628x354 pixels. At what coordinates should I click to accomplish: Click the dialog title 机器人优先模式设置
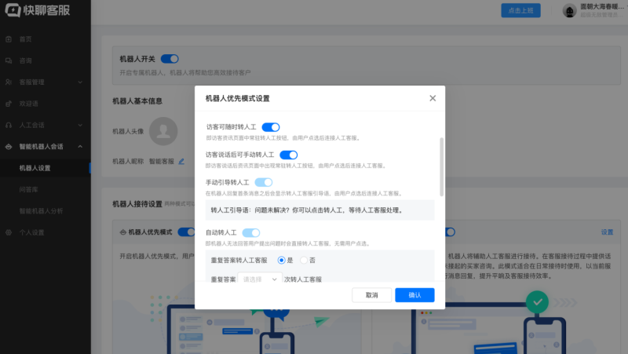(238, 99)
